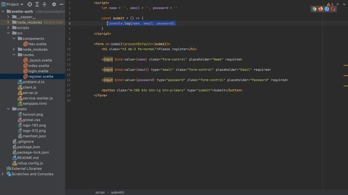Go to next highlighted problem arrow
348x195 pixels.
point(344,4)
